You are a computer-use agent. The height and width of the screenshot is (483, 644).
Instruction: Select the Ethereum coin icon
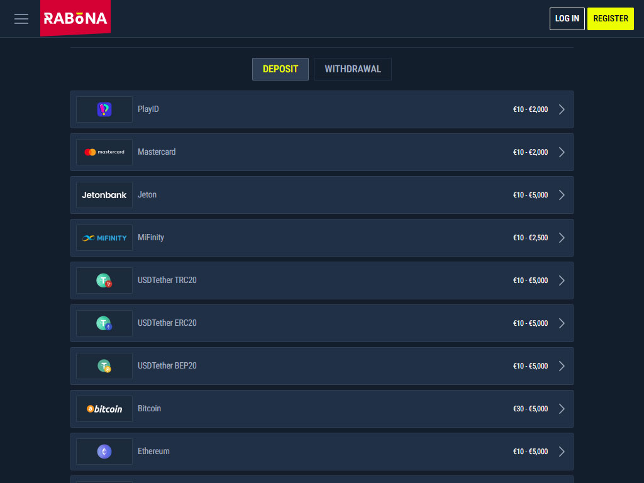104,452
